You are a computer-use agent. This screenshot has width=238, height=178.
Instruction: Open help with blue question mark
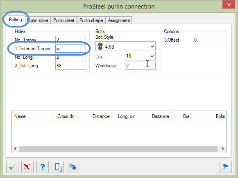tap(43, 167)
